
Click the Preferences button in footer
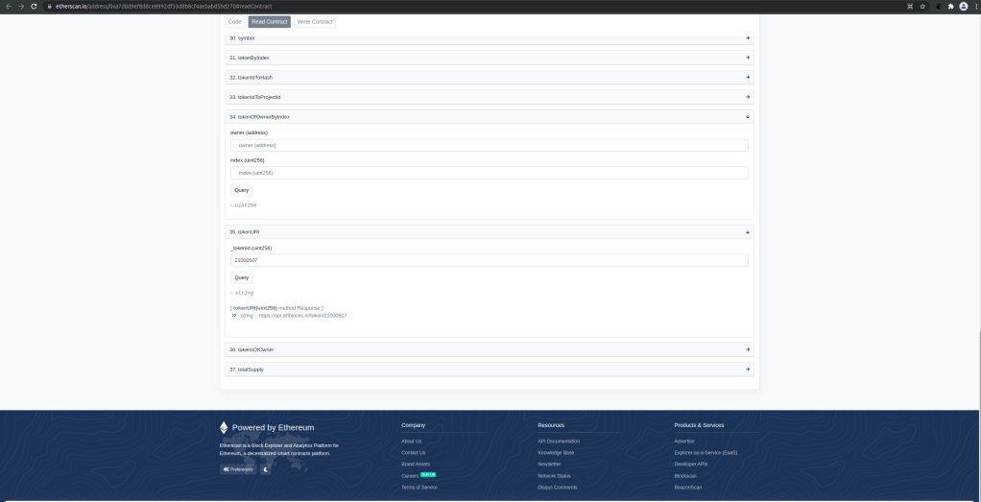click(x=238, y=469)
